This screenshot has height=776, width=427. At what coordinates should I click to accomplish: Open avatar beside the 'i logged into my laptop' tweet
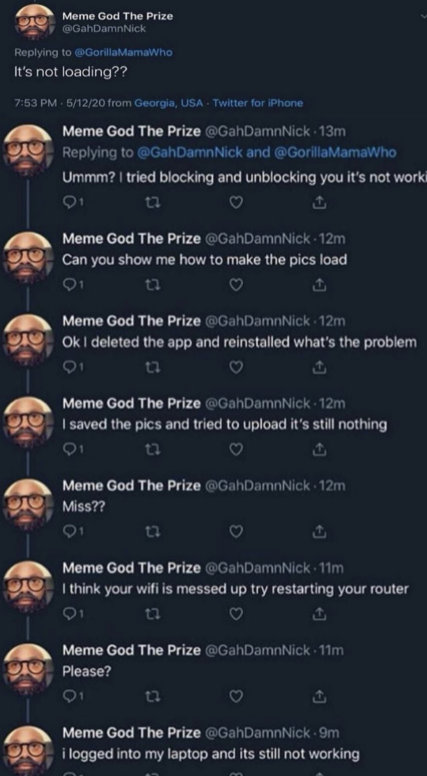(29, 750)
